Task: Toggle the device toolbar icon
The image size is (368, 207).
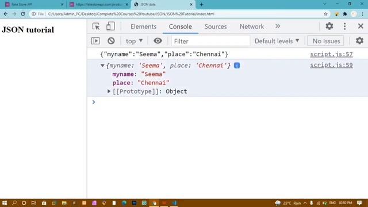Action: 110,26
